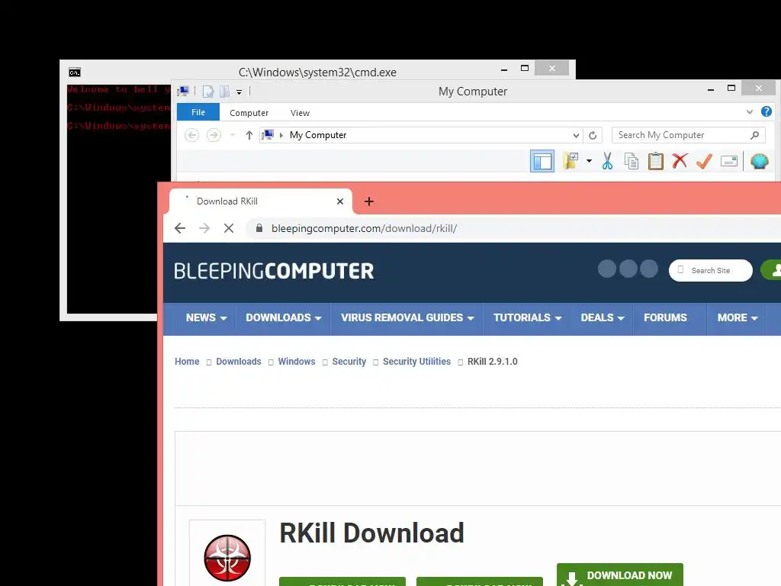Open a new browser tab

(368, 201)
